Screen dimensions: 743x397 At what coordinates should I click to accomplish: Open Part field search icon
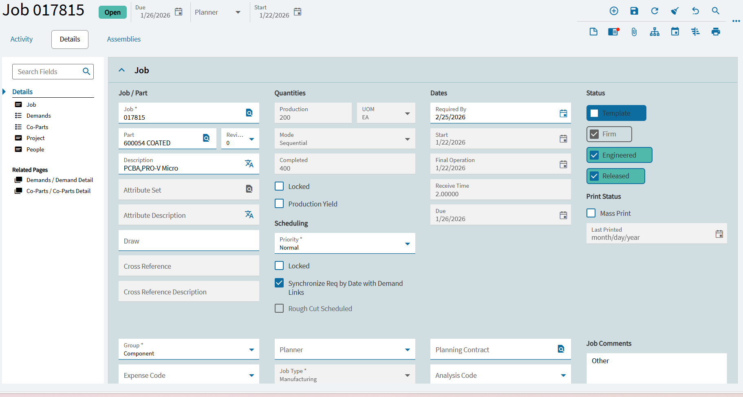coord(207,138)
